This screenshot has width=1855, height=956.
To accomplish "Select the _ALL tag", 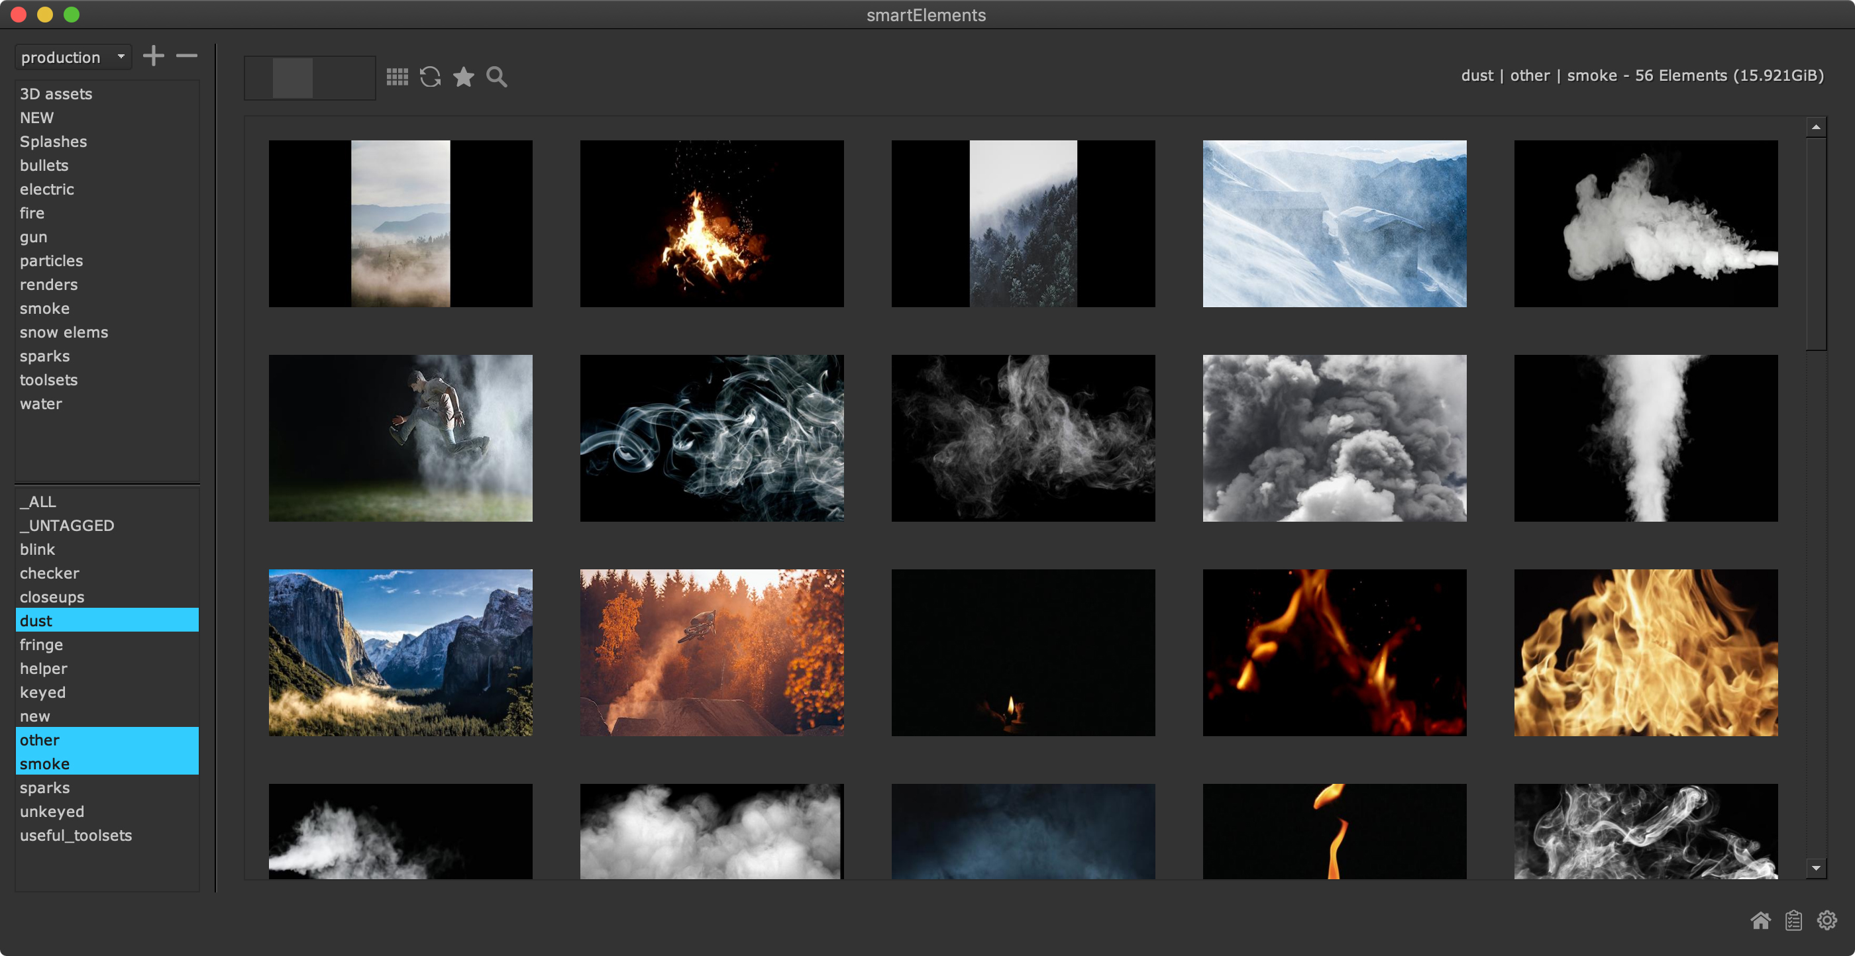I will (x=38, y=501).
